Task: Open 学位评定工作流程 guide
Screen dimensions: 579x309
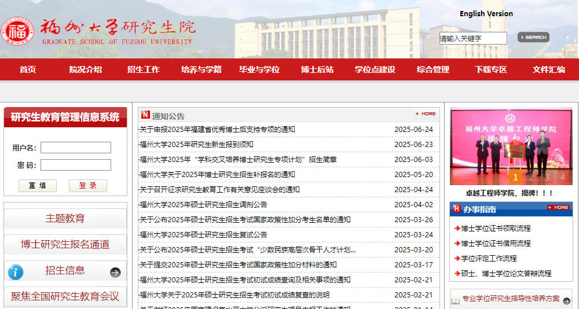Action: coord(489,259)
